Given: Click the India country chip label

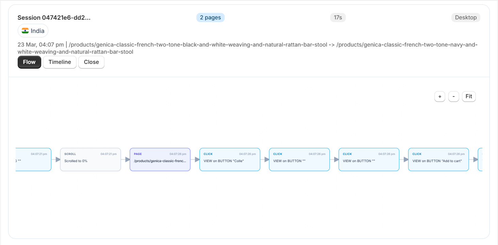Looking at the screenshot, I should point(37,31).
